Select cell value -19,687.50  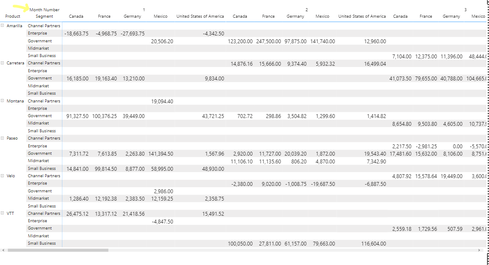coord(323,184)
